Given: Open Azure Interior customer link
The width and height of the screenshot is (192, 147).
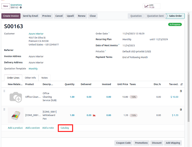Looking at the screenshot, I should pos(36,34).
